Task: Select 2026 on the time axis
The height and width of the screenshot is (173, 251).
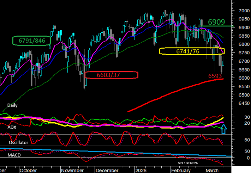Action: coord(141,169)
